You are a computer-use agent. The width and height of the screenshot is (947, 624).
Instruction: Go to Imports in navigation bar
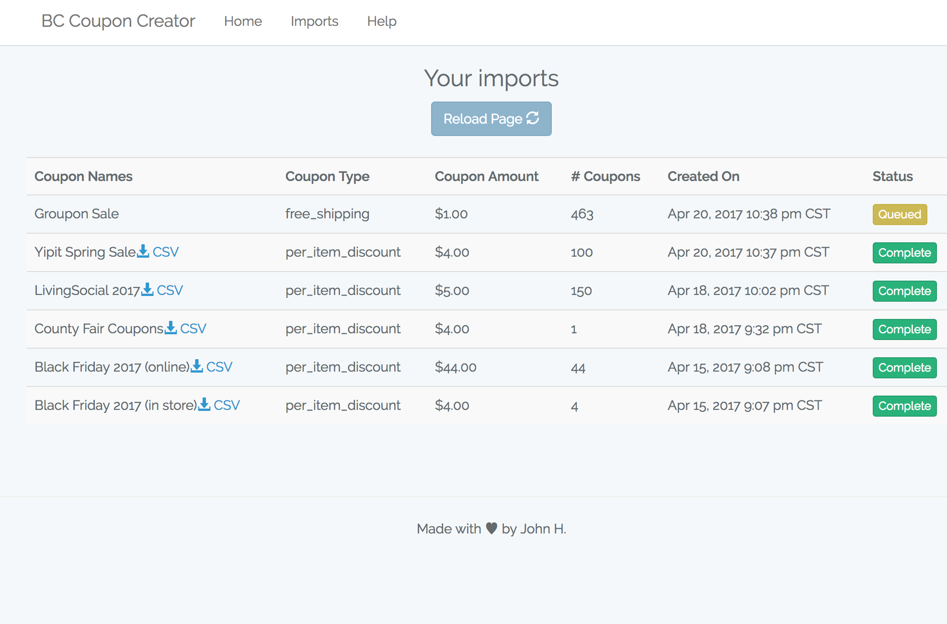(x=314, y=21)
